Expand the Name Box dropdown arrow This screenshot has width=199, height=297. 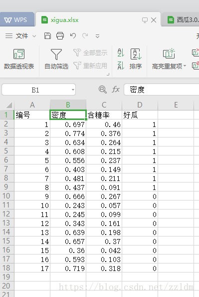[x=73, y=90]
